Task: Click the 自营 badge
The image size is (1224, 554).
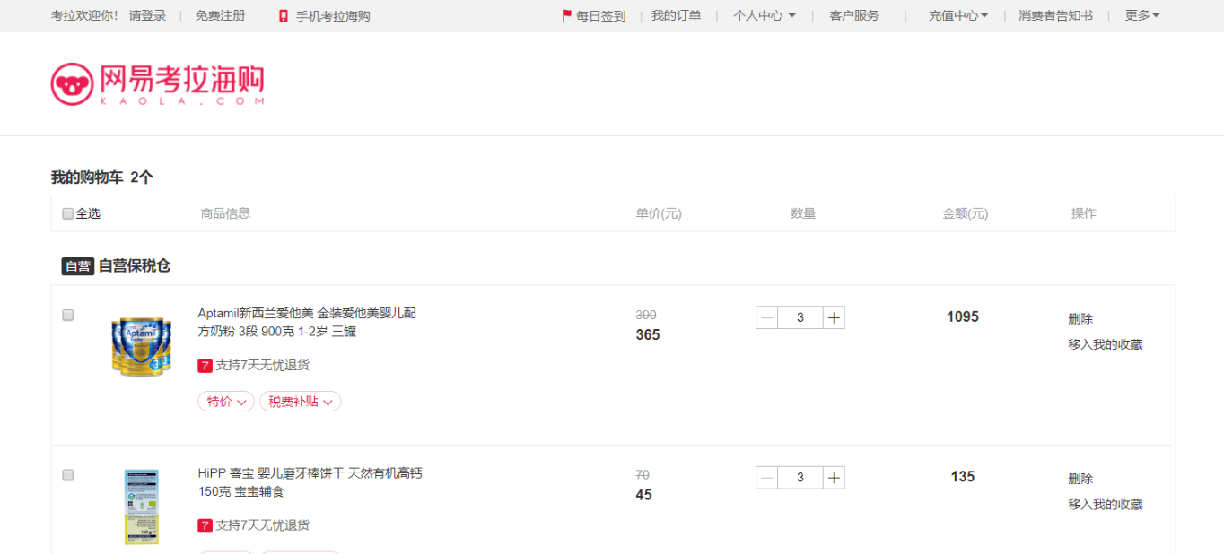Action: point(78,266)
